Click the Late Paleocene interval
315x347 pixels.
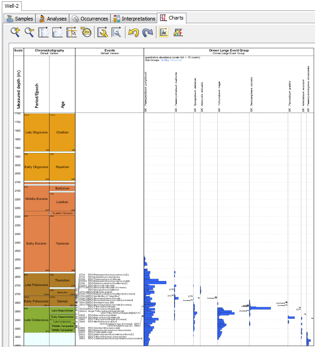[x=36, y=285]
